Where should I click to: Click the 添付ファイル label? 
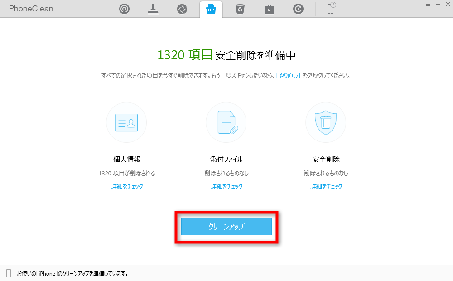[226, 159]
